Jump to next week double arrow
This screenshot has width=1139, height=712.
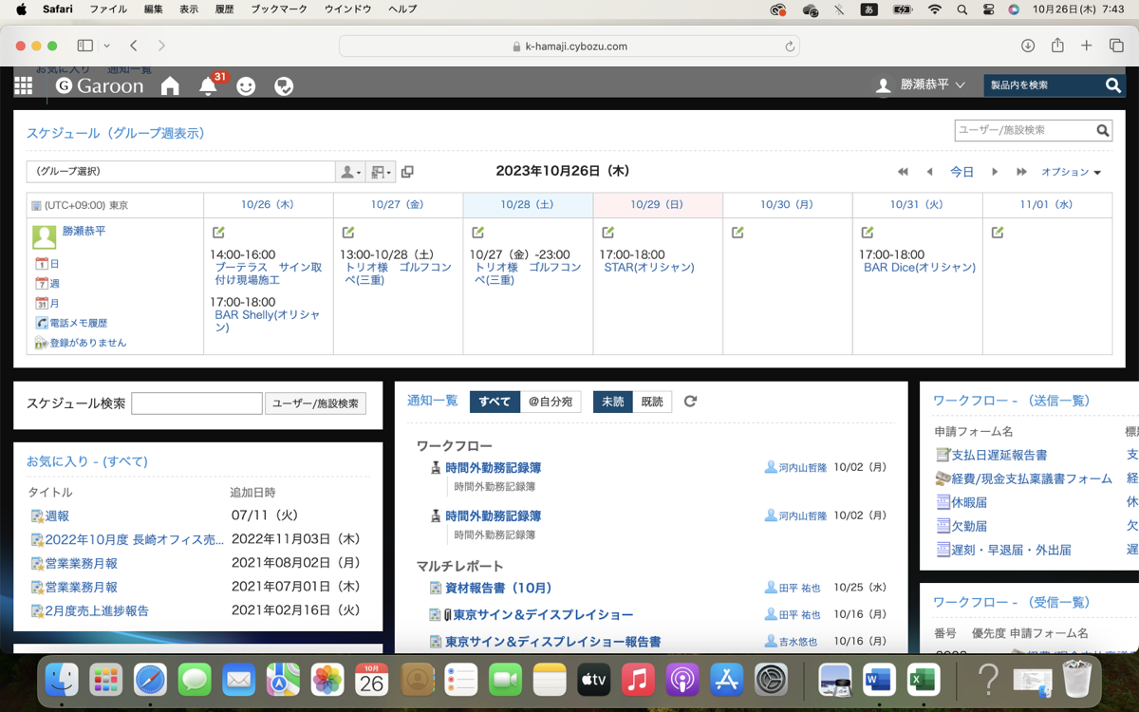pyautogui.click(x=1021, y=172)
